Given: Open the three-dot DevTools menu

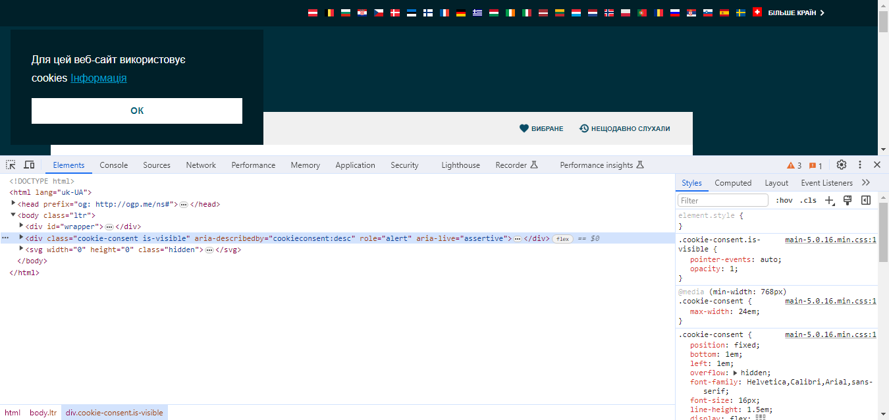Looking at the screenshot, I should coord(859,165).
